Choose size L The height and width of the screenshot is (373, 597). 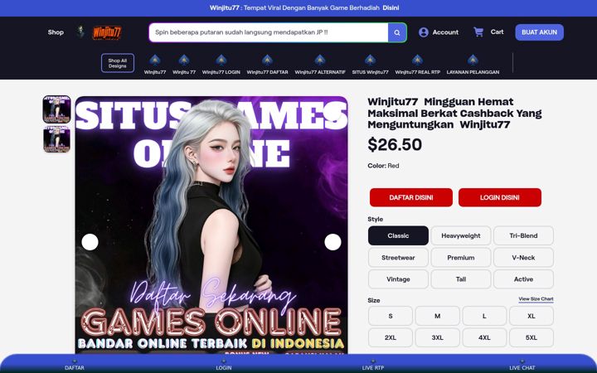point(484,316)
